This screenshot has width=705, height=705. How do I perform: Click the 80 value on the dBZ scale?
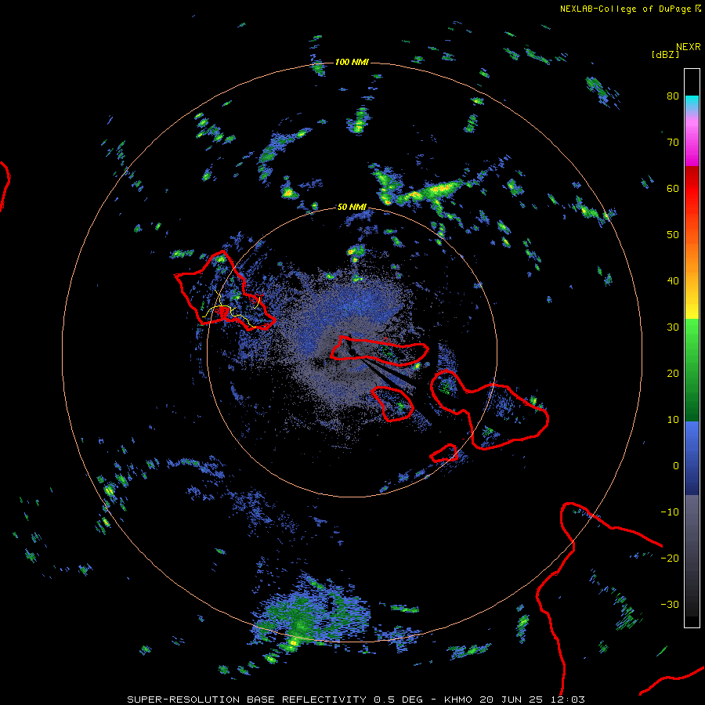[673, 96]
